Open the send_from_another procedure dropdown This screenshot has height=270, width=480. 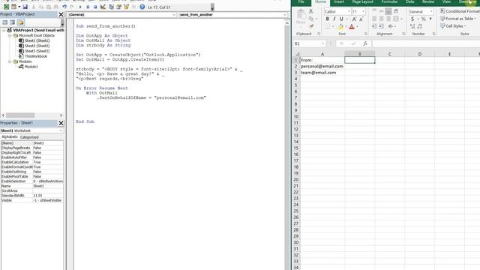point(285,15)
